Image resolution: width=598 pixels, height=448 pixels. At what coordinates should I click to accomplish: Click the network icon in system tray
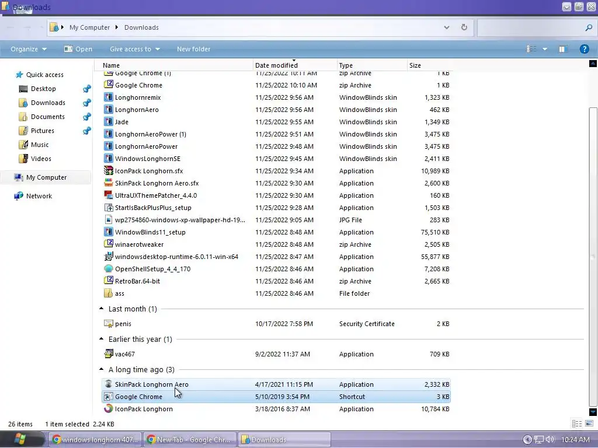pyautogui.click(x=539, y=439)
